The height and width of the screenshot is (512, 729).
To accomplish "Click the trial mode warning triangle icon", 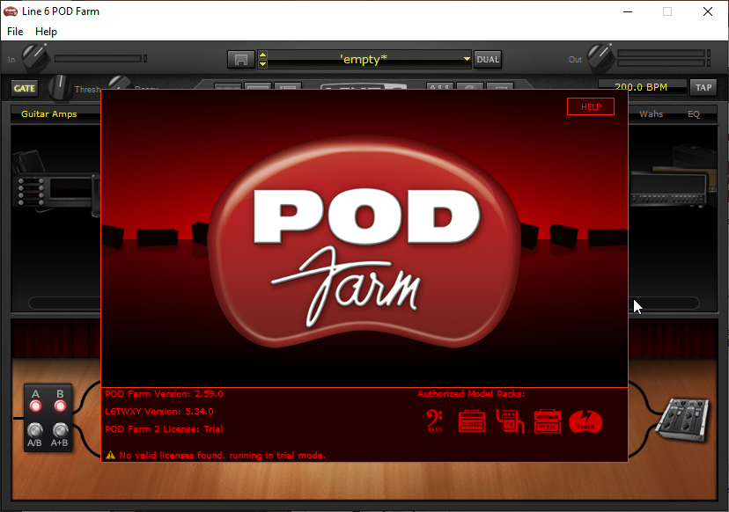I will [x=110, y=456].
